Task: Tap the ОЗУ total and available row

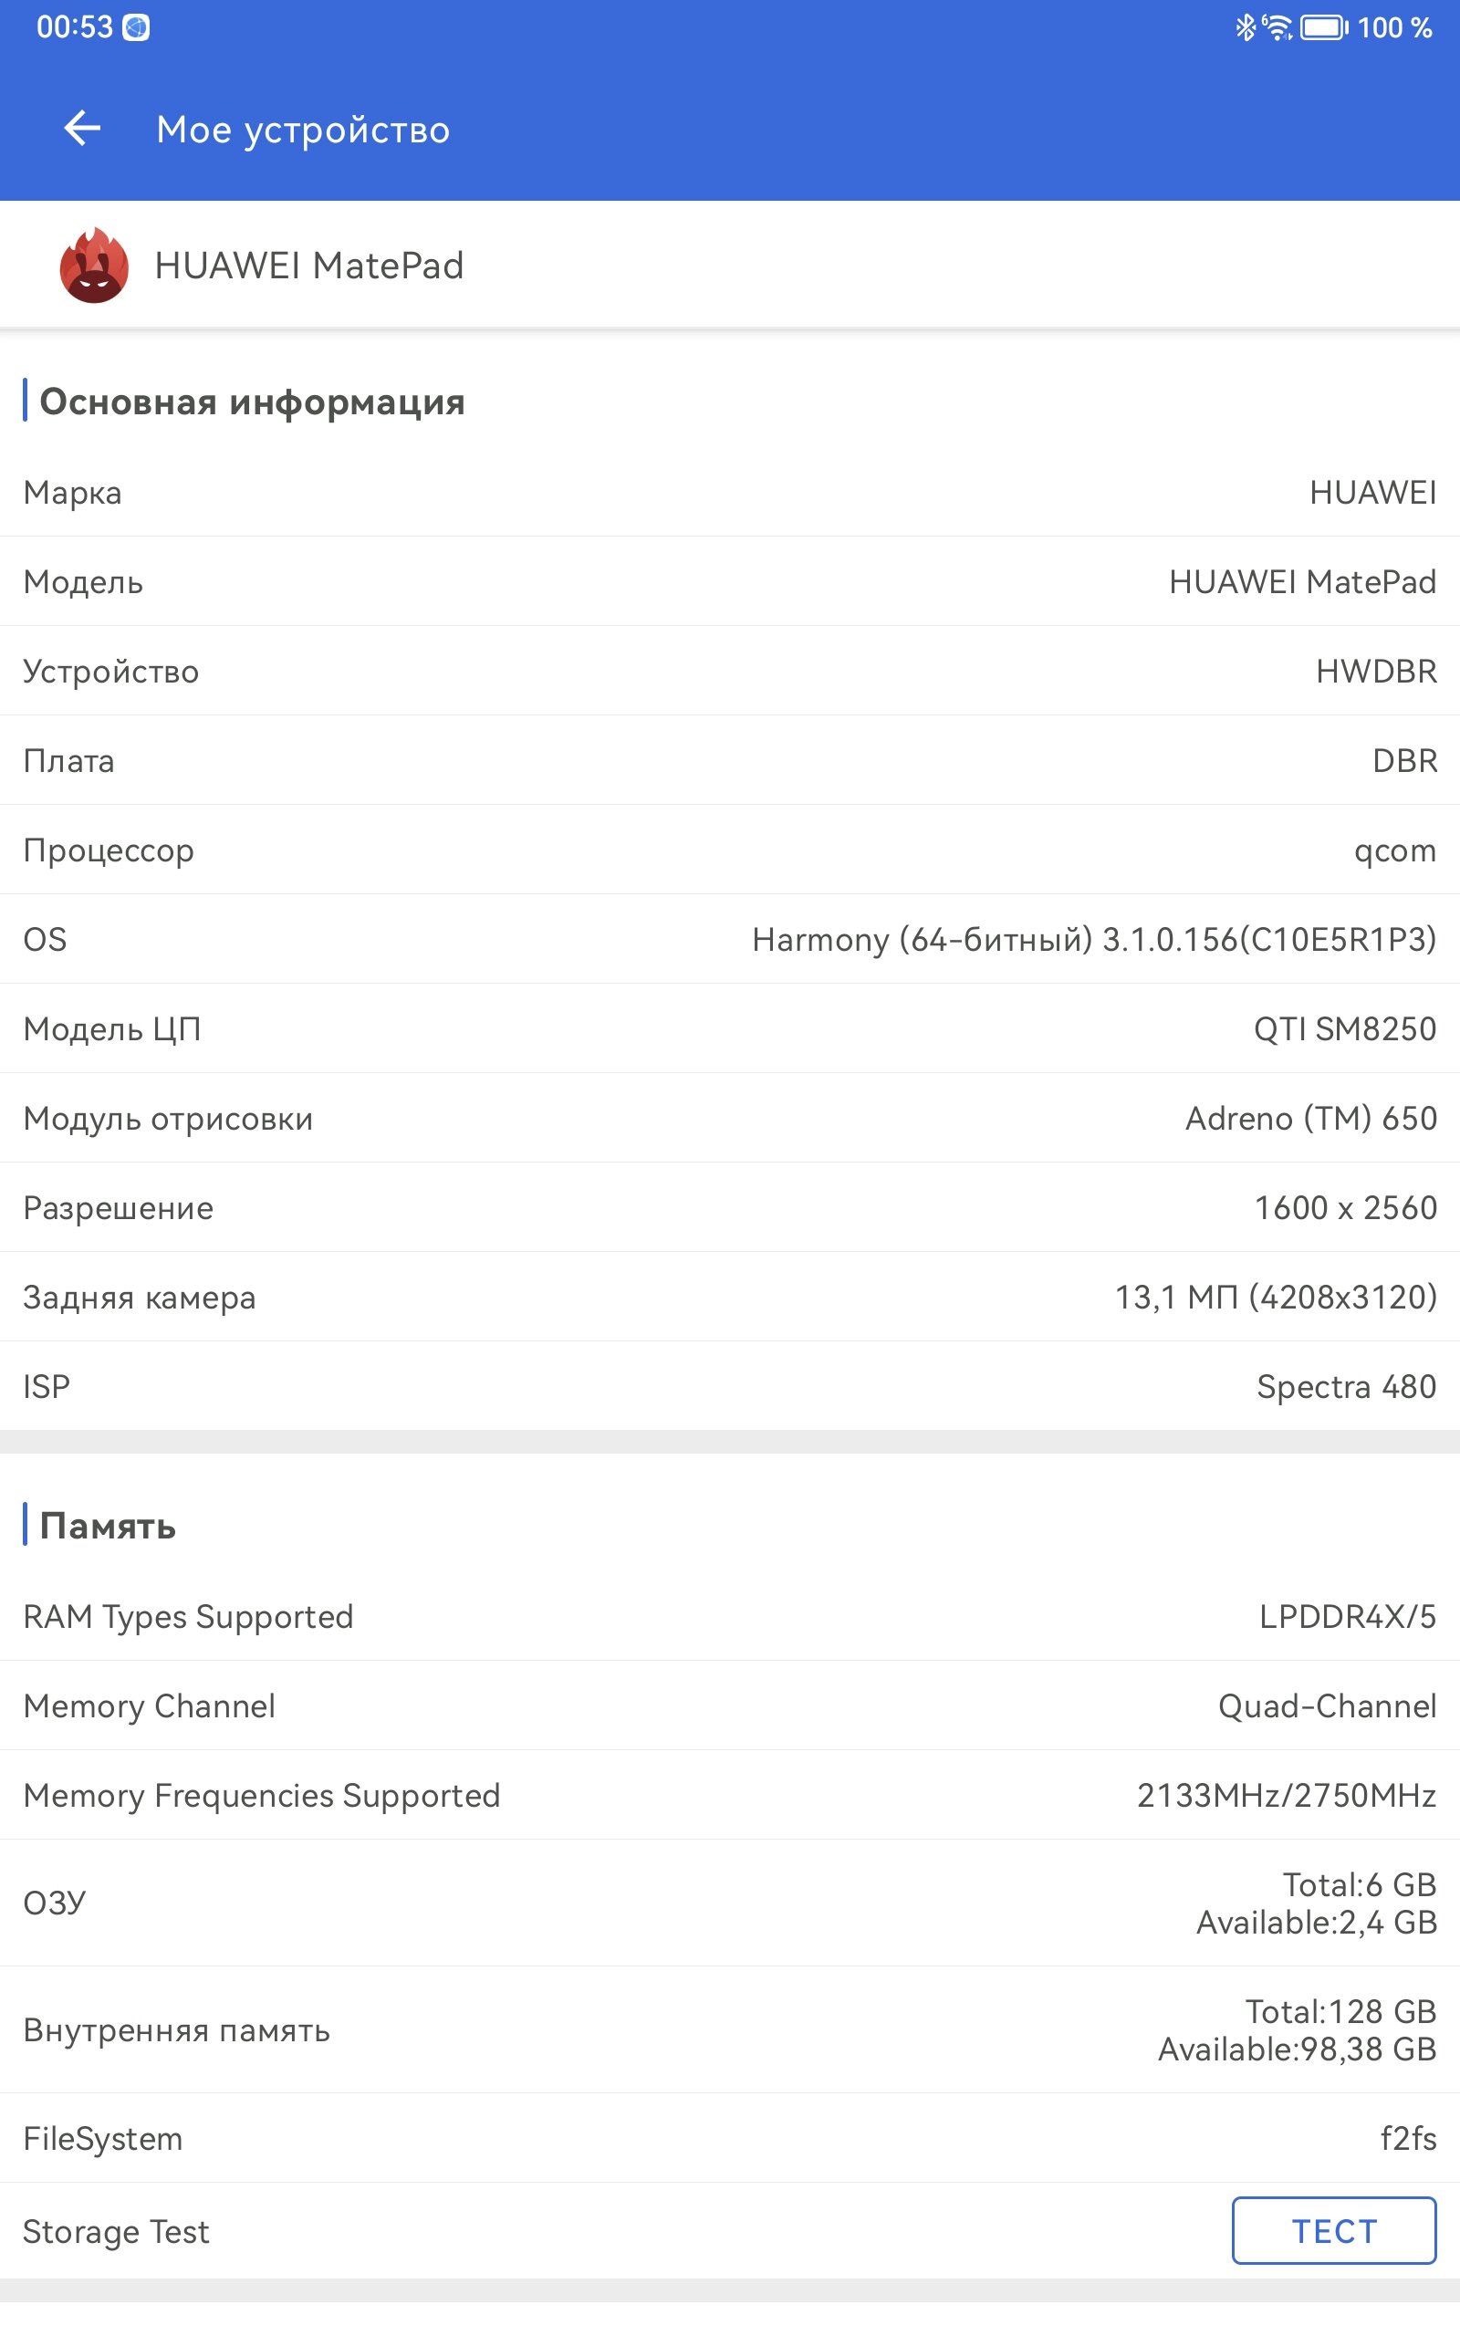Action: (730, 1903)
